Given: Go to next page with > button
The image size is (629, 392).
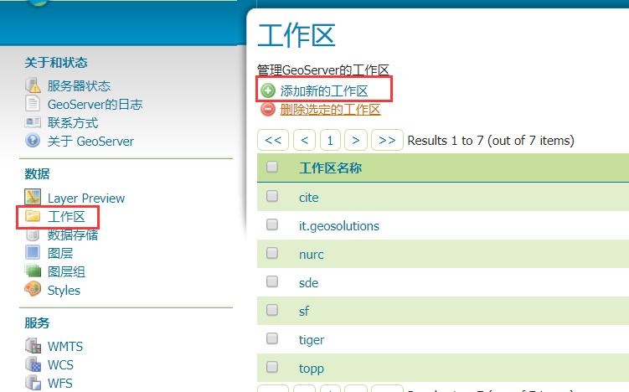Looking at the screenshot, I should click(x=355, y=140).
